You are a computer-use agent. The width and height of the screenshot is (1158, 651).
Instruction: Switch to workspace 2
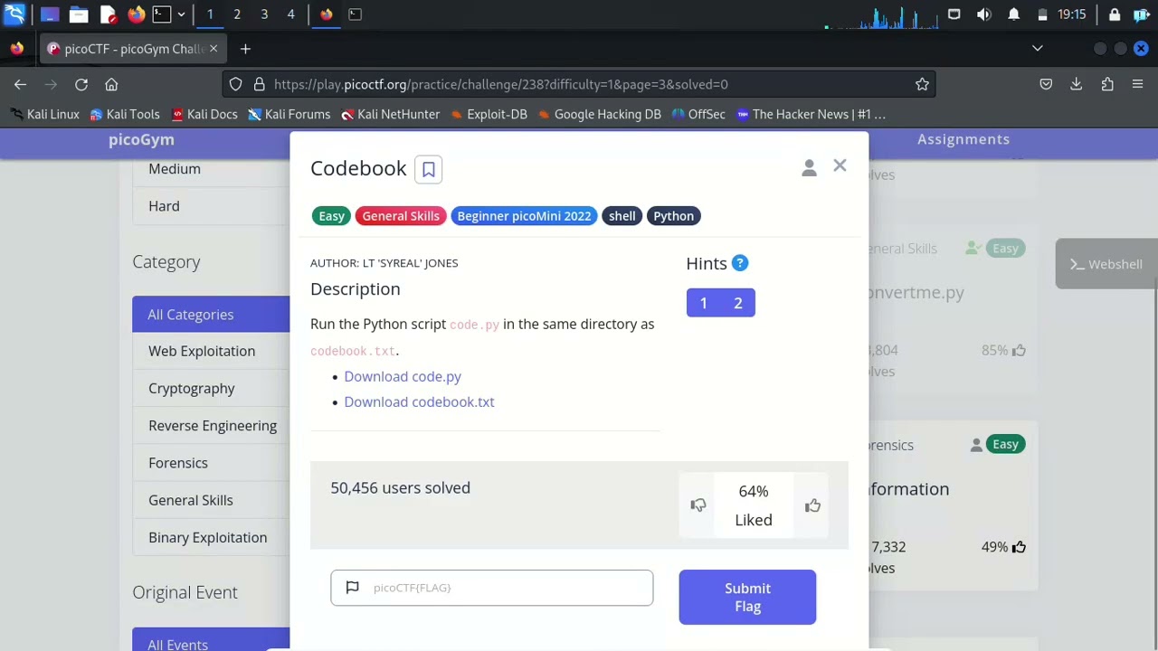tap(237, 14)
